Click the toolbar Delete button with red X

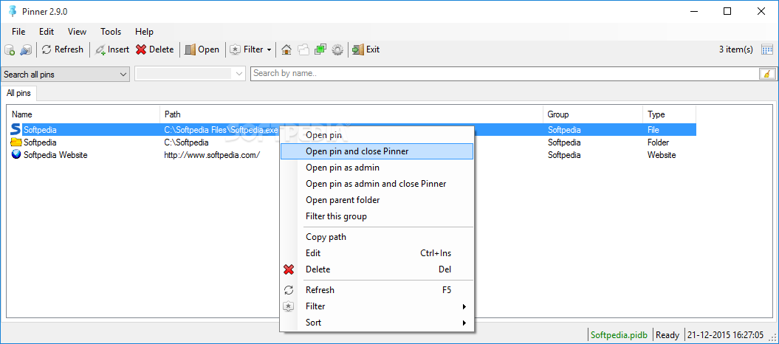click(x=155, y=49)
